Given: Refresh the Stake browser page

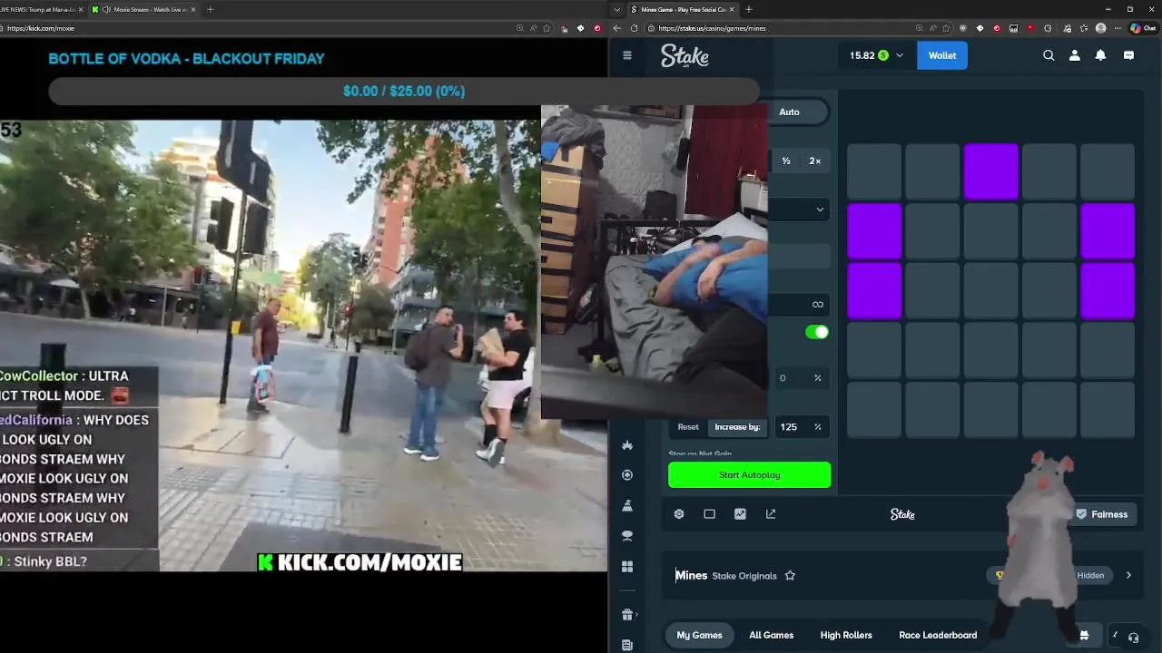Looking at the screenshot, I should (634, 28).
